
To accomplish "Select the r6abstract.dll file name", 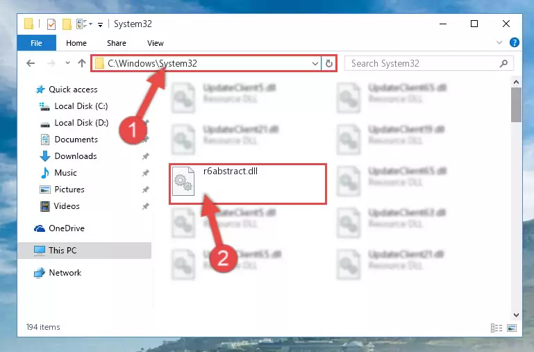I will pyautogui.click(x=231, y=171).
